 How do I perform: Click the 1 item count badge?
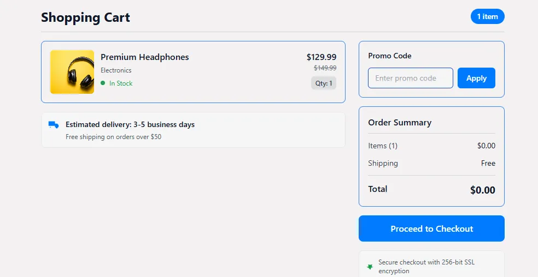tap(487, 16)
